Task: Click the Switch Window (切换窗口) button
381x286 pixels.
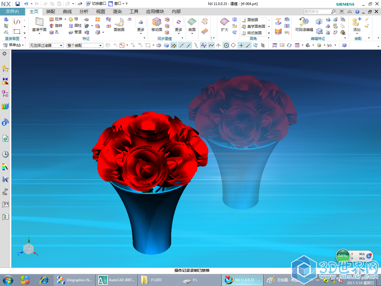Action: [96, 4]
